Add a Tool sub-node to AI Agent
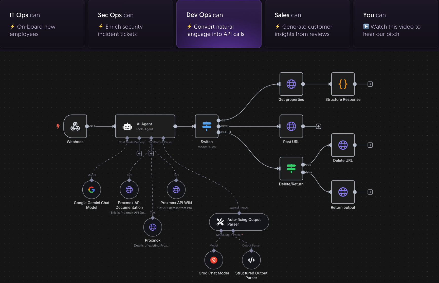Viewport: 439px width, 283px height. tap(151, 153)
